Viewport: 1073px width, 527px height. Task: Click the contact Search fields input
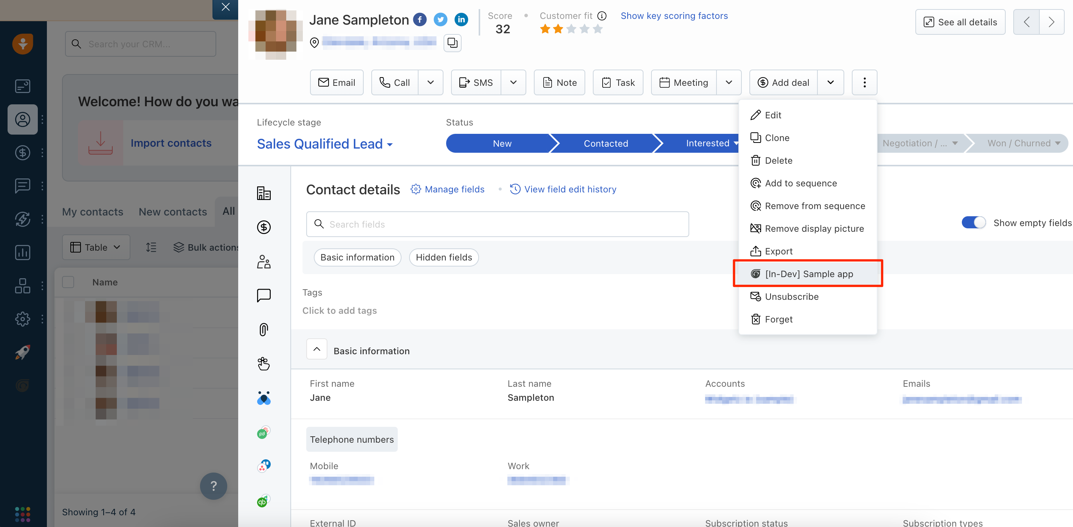[497, 224]
